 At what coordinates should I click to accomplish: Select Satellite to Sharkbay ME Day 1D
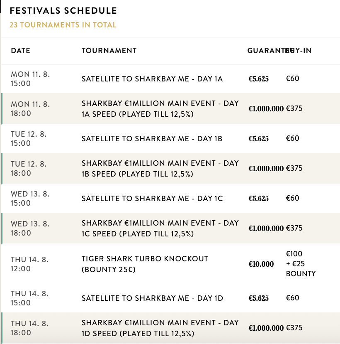(152, 298)
